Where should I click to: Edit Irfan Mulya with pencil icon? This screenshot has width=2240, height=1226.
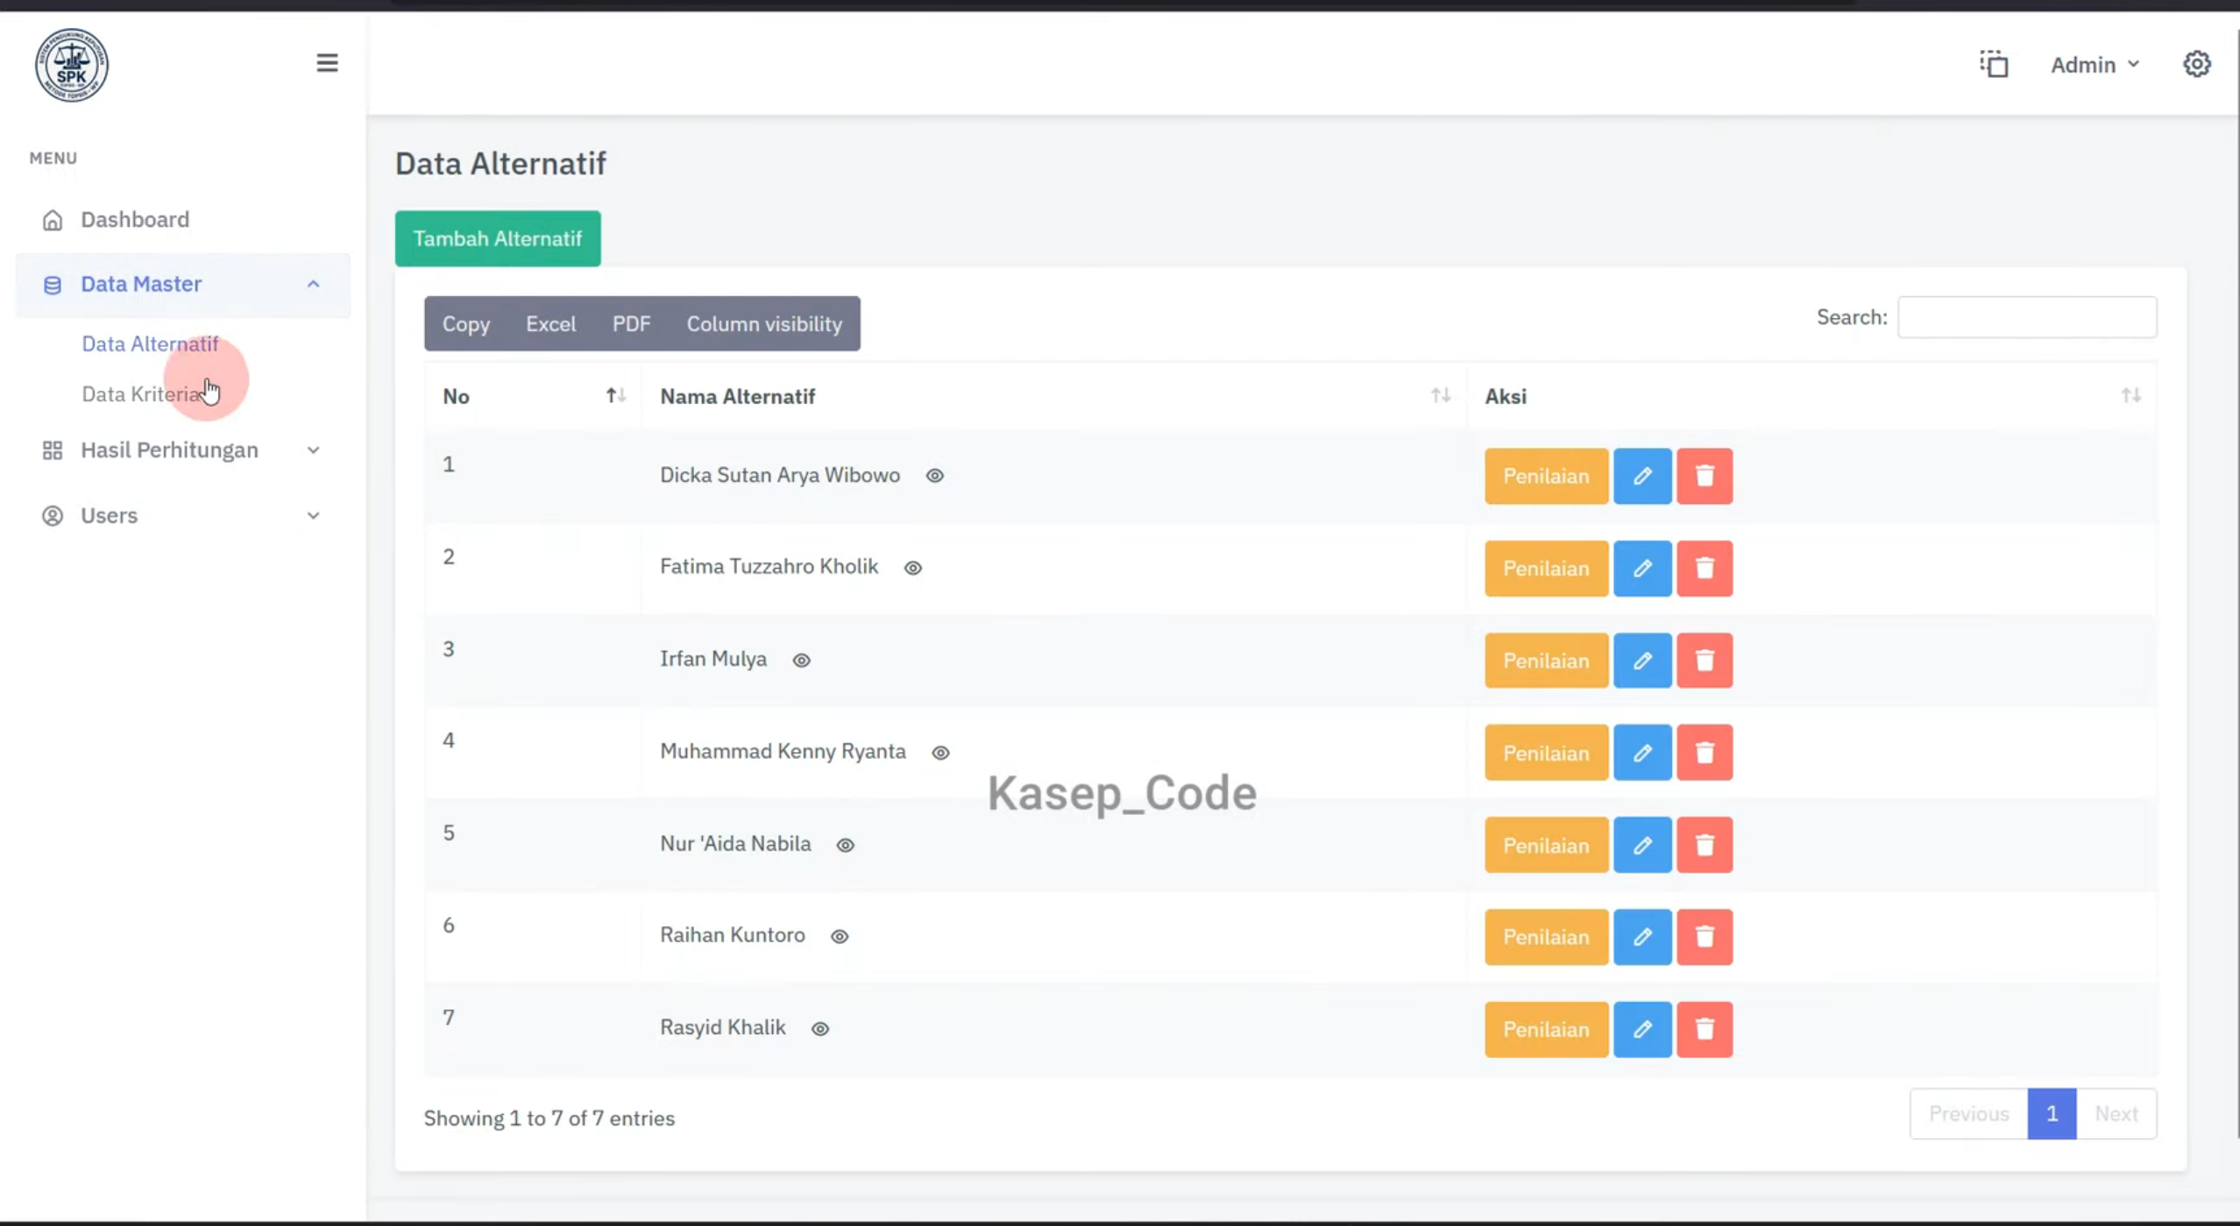click(1642, 661)
